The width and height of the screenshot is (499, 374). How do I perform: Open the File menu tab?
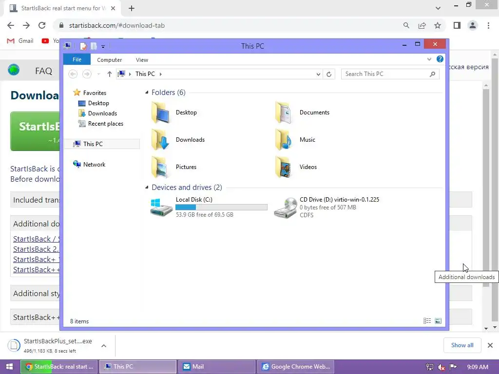click(x=77, y=59)
